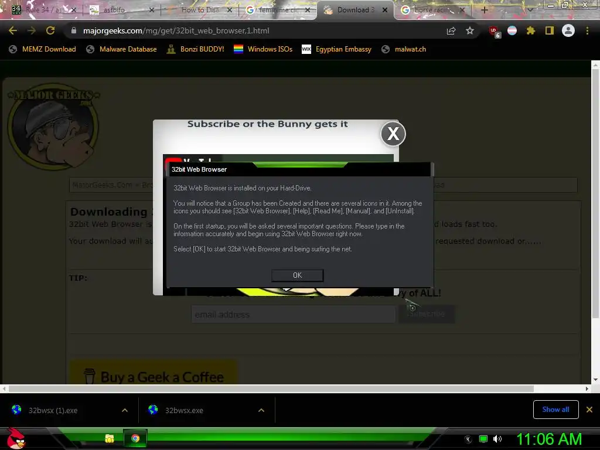Viewport: 600px width, 450px height.
Task: Click the striped flag extension icon
Action: click(512, 30)
